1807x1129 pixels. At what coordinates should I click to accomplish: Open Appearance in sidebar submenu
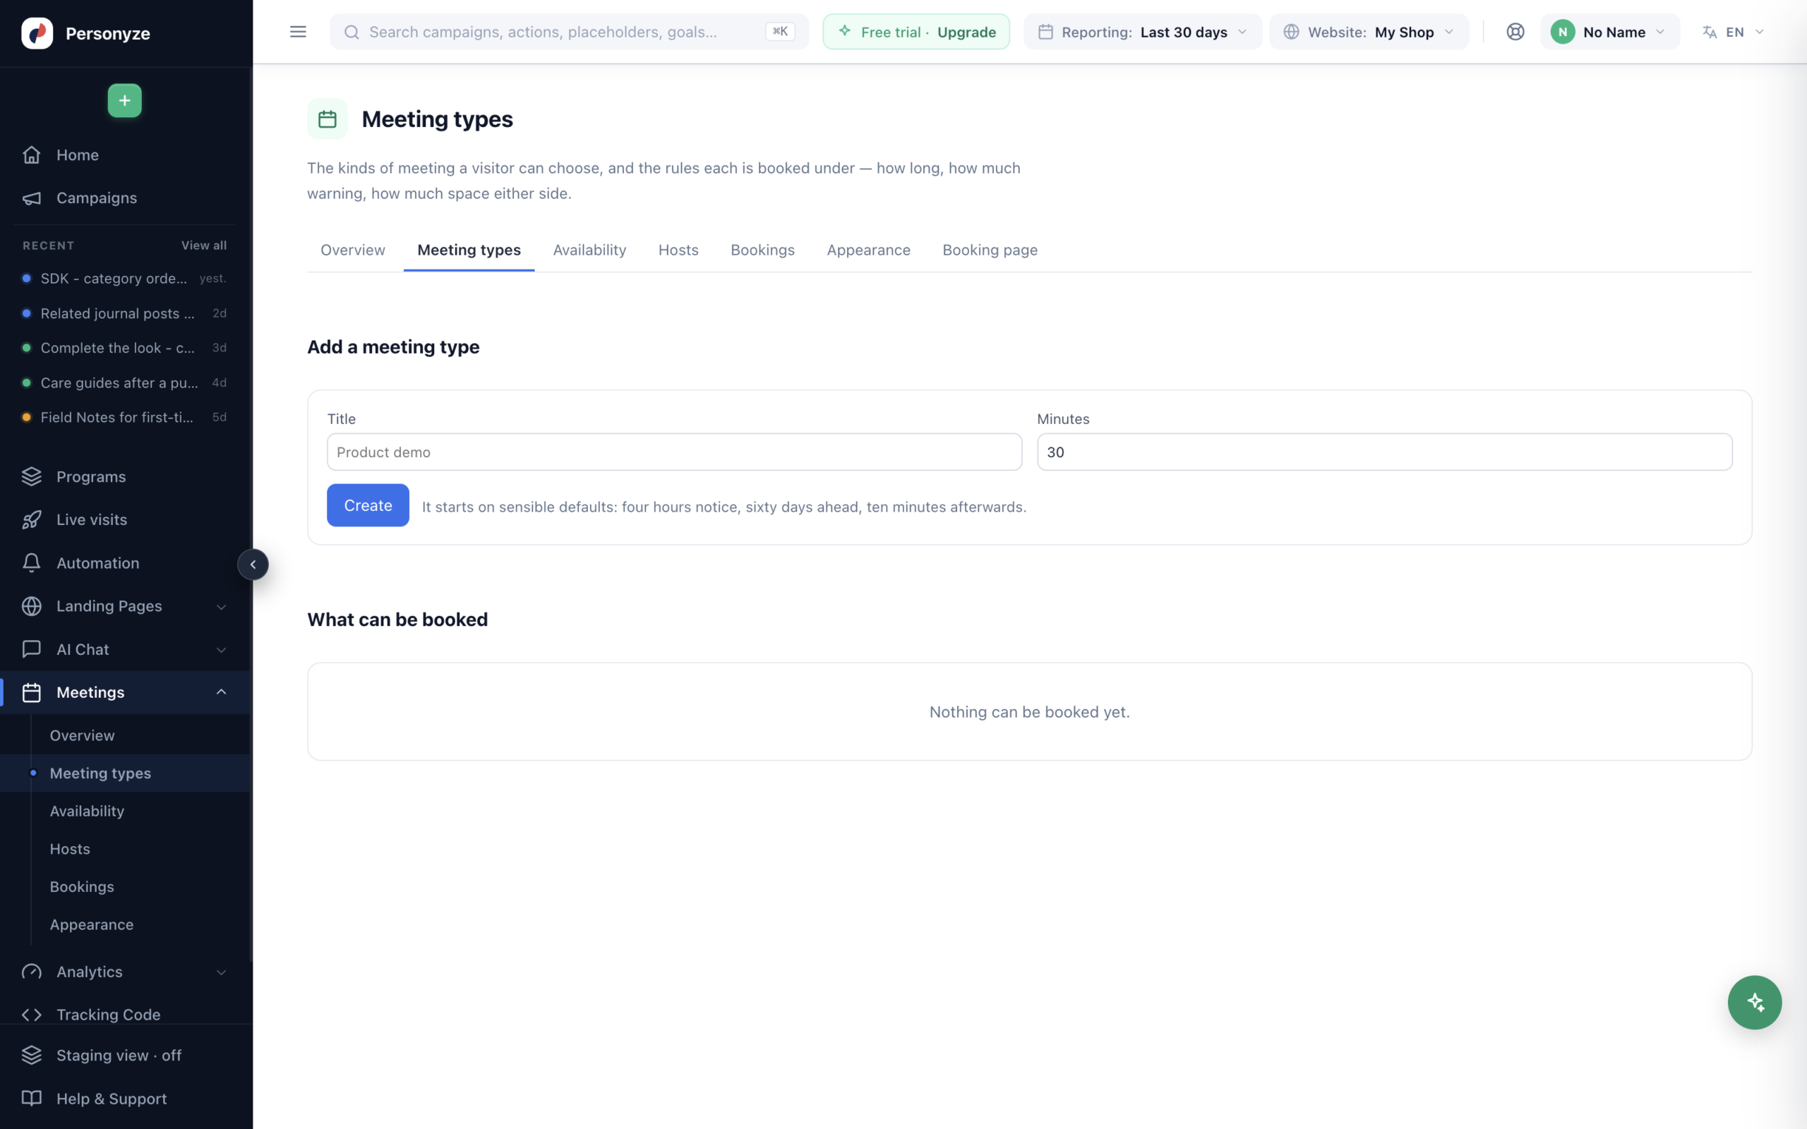pyautogui.click(x=91, y=924)
